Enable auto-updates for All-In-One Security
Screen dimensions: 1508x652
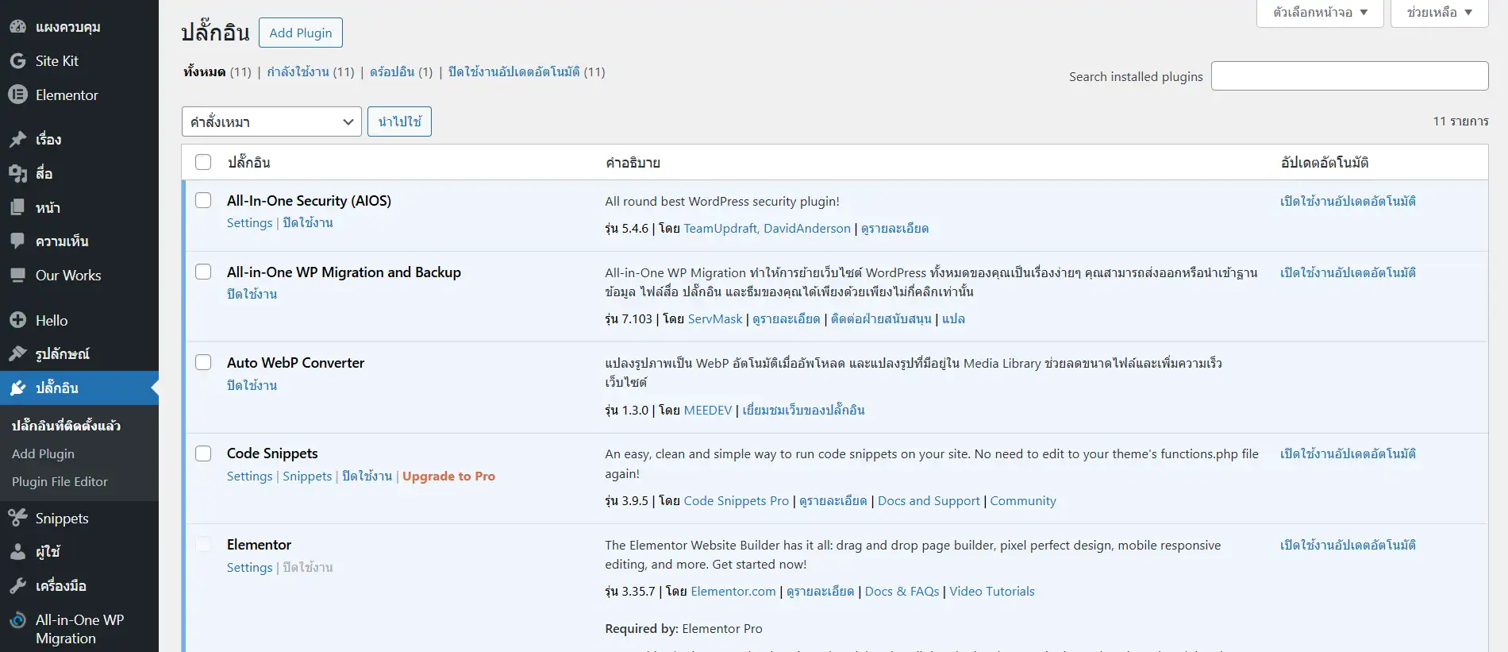[x=1348, y=201]
